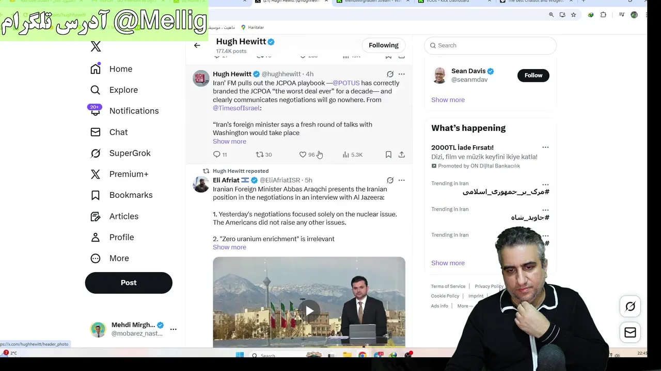Open Cookie Policy link

click(445, 296)
